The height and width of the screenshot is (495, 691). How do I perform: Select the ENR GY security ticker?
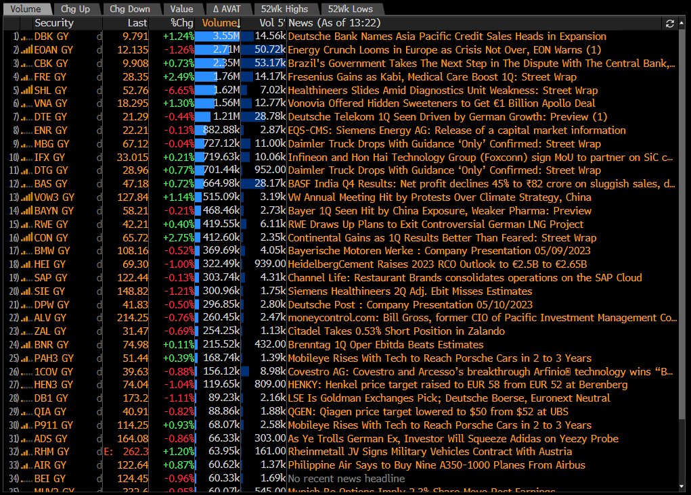51,131
